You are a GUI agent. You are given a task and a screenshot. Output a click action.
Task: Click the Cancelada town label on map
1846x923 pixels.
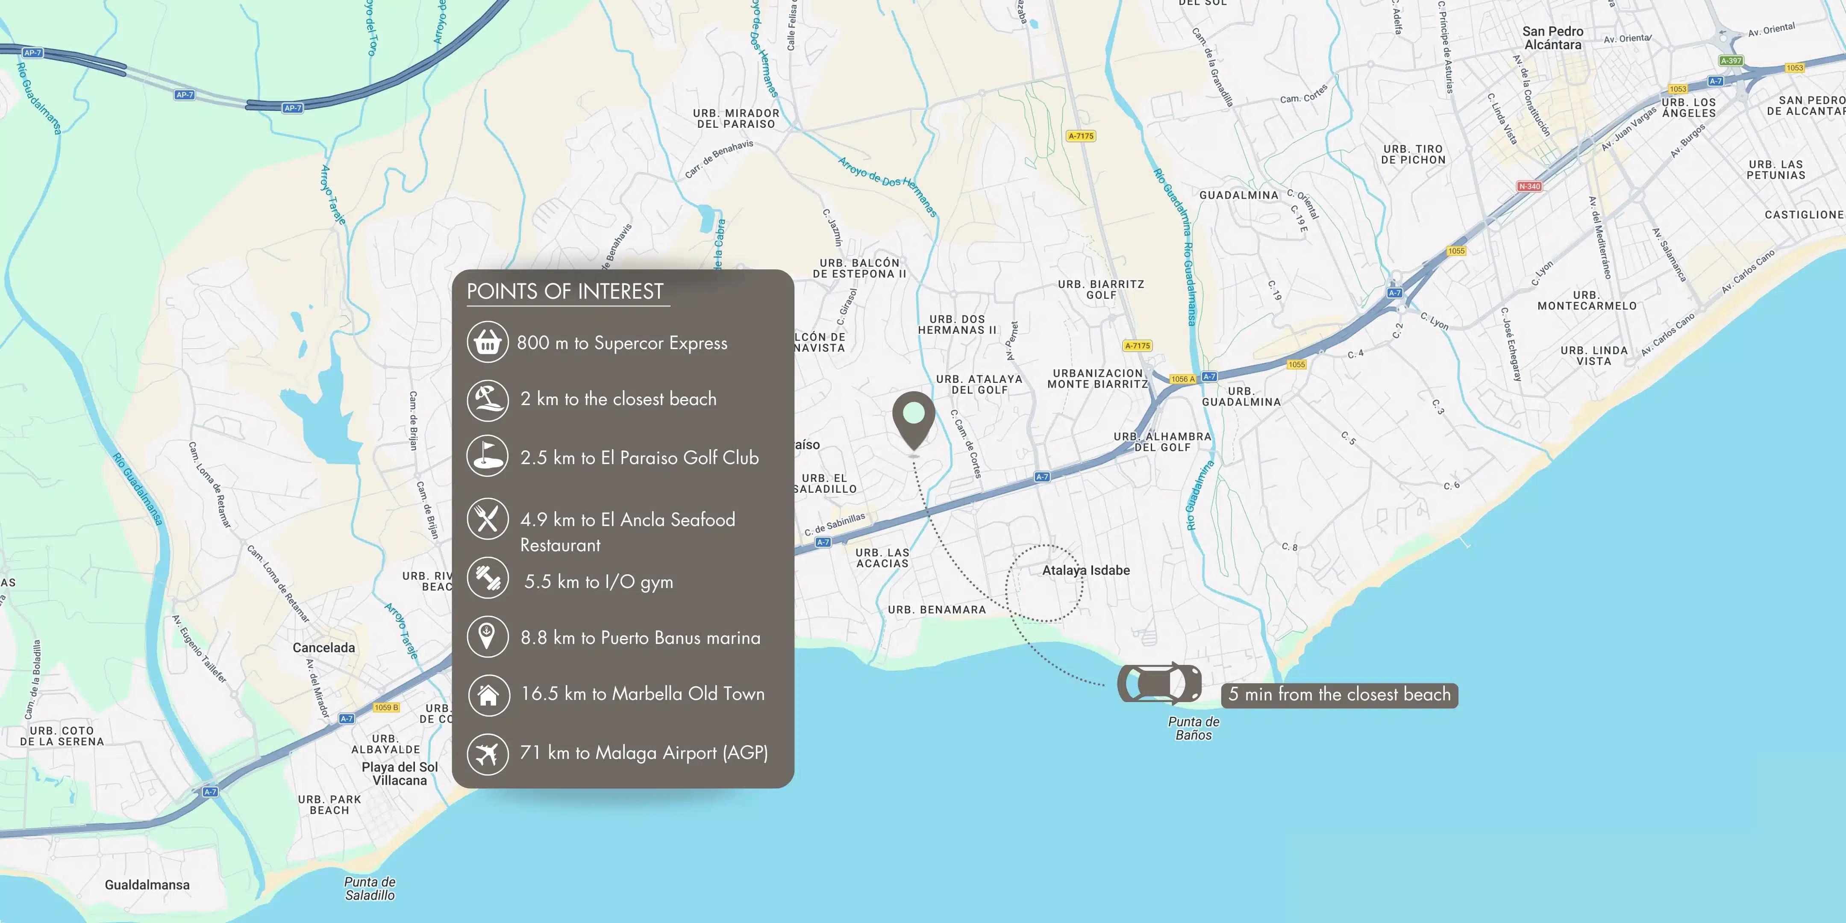click(323, 648)
